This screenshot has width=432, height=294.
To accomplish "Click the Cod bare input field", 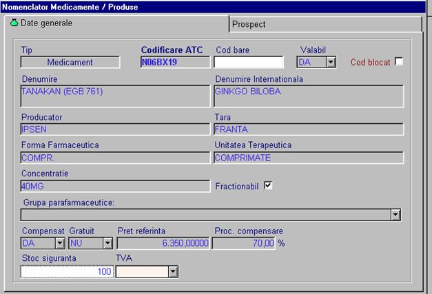I will pos(249,62).
